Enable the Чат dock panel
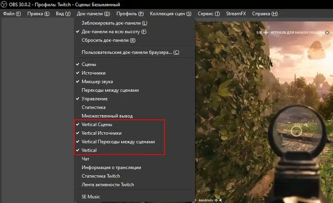 (134, 159)
